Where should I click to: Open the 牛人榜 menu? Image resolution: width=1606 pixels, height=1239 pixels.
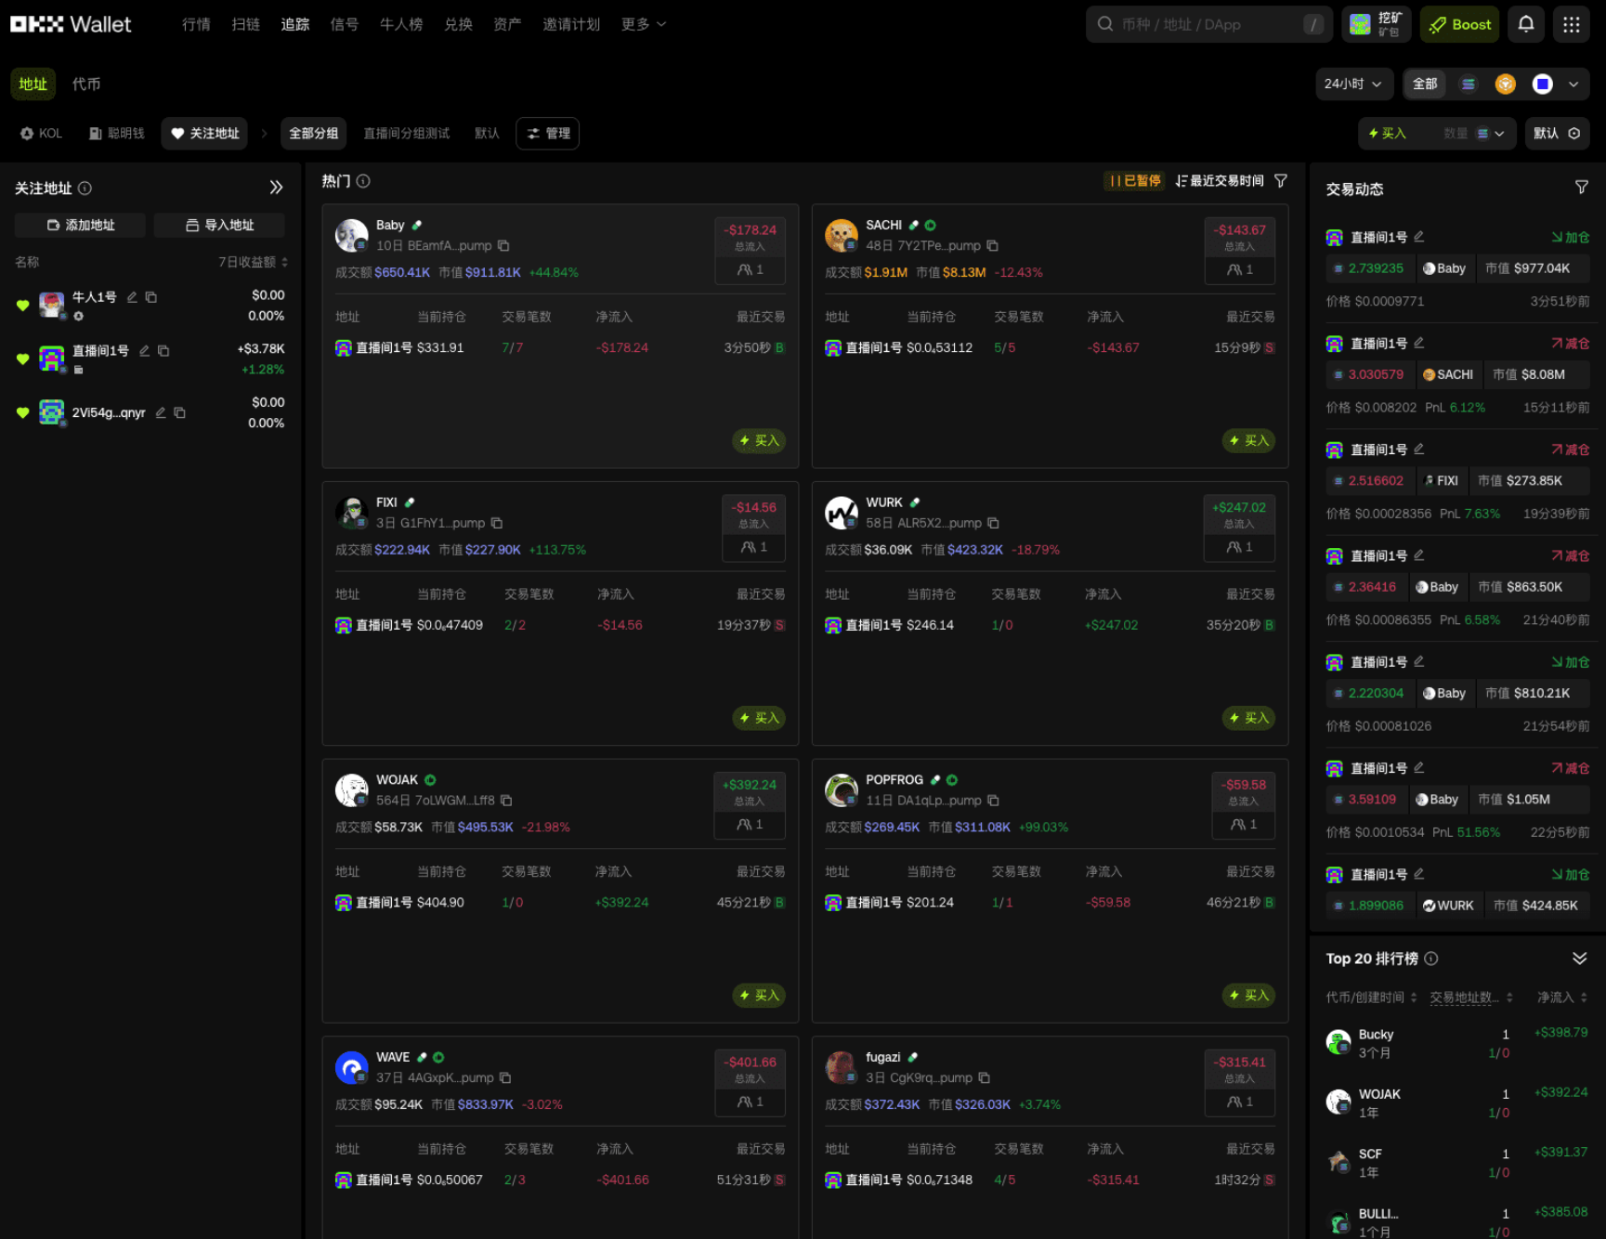(x=401, y=24)
